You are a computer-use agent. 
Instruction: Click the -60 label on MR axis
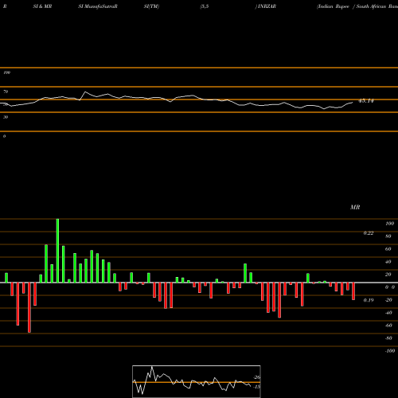tap(388, 326)
